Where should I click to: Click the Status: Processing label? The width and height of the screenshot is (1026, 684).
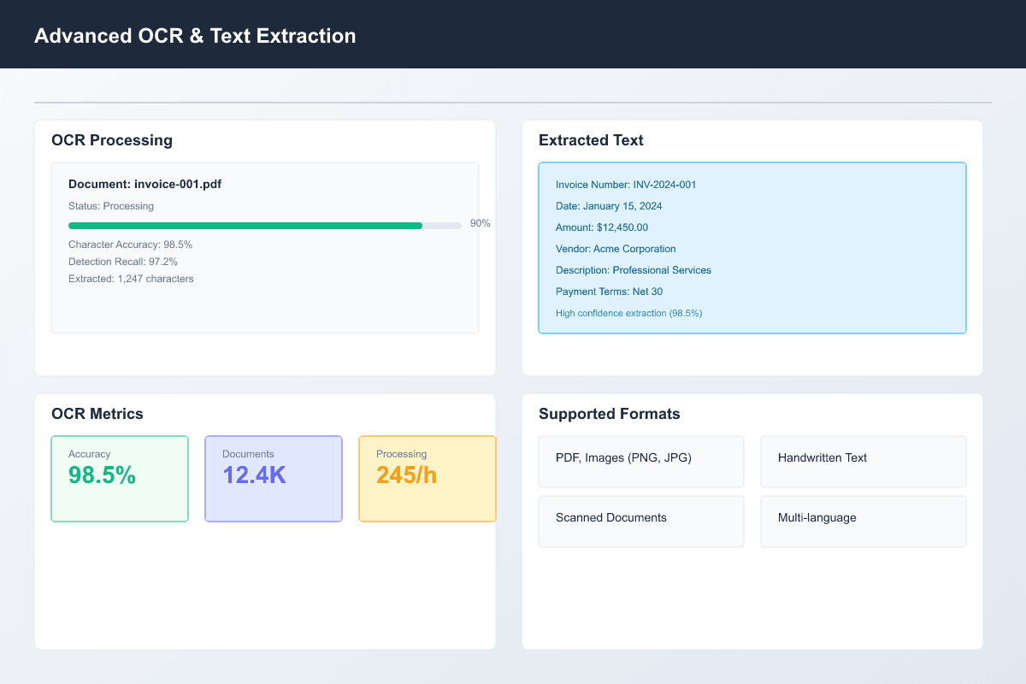(111, 205)
